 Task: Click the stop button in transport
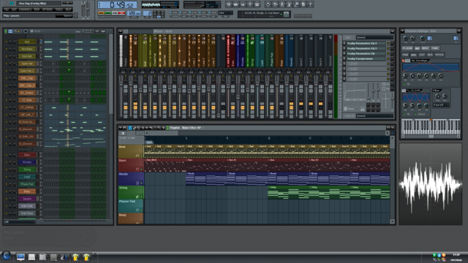coord(115,13)
